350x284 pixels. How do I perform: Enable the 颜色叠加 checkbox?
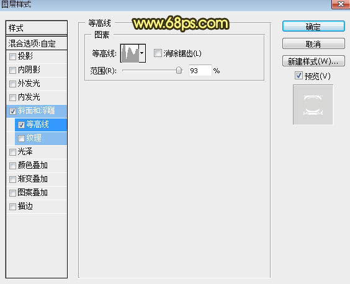pos(12,166)
